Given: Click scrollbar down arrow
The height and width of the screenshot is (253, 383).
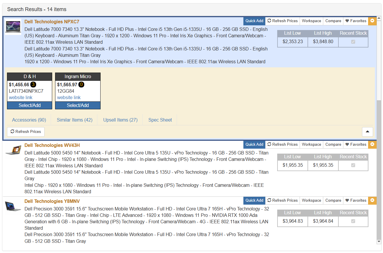Looking at the screenshot, I should (379, 241).
